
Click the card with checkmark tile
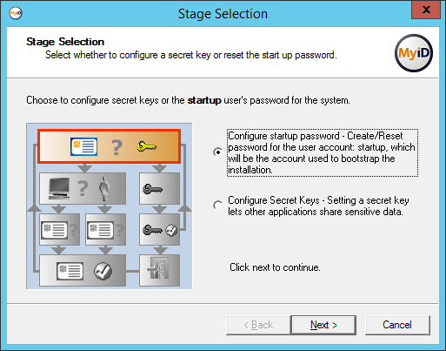pyautogui.click(x=83, y=271)
